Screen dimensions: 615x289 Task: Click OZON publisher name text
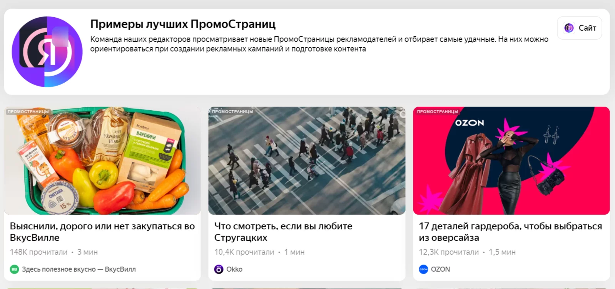[440, 269]
